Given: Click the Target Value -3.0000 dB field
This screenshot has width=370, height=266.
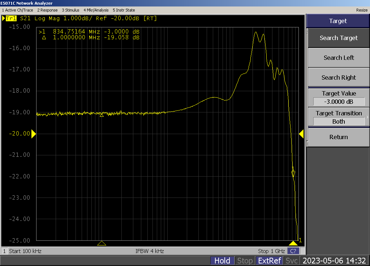Looking at the screenshot, I should click(x=339, y=102).
